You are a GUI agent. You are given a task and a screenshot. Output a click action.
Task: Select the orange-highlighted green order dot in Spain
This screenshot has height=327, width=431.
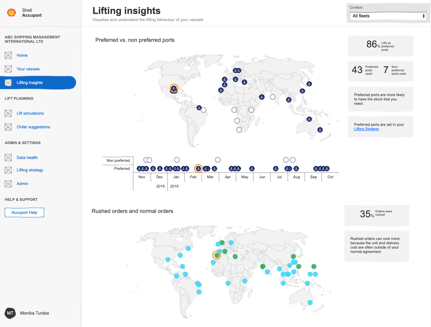coord(217,255)
